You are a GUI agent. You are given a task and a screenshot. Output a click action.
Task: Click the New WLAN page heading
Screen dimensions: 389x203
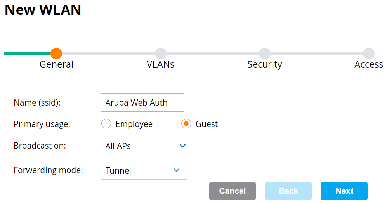pyautogui.click(x=43, y=10)
